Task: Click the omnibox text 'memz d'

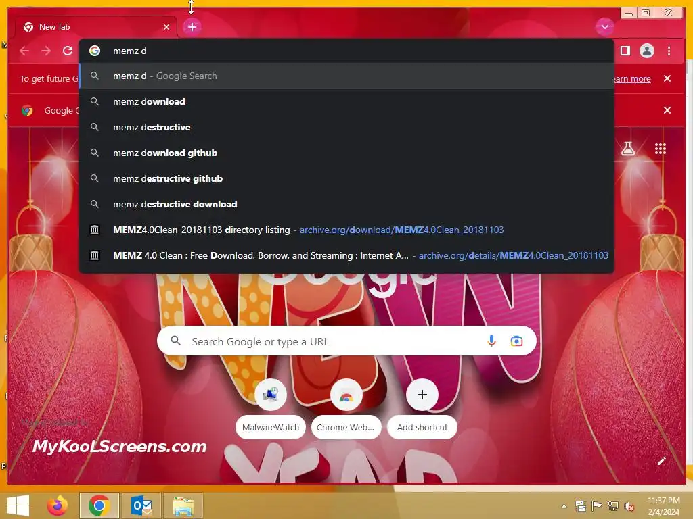Action: click(x=129, y=51)
